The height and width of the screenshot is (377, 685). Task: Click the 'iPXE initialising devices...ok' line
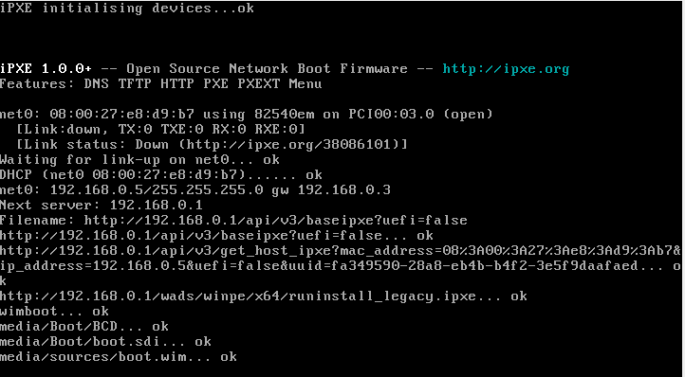tap(127, 9)
